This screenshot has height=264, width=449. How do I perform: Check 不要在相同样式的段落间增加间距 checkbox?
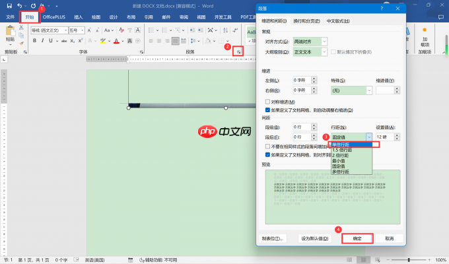tap(267, 147)
